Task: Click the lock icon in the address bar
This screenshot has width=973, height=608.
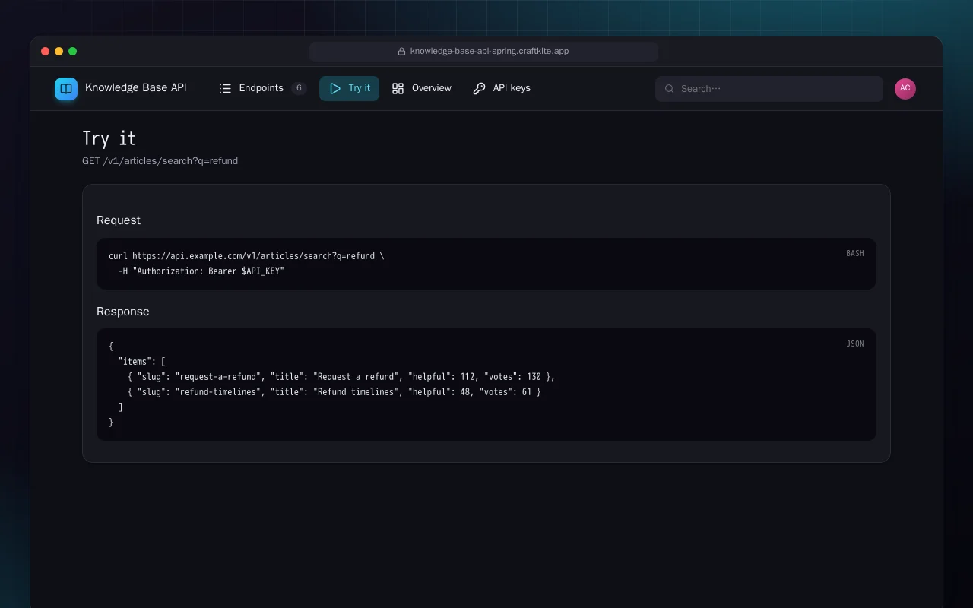Action: pyautogui.click(x=401, y=52)
